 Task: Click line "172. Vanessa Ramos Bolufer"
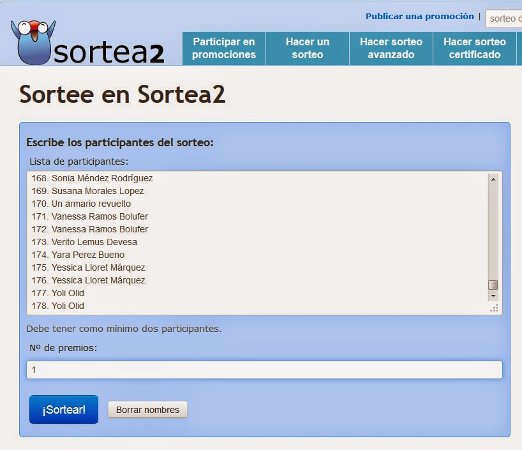click(90, 229)
